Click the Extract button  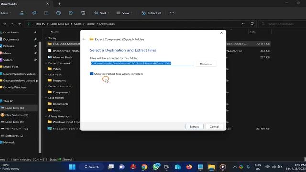194,126
